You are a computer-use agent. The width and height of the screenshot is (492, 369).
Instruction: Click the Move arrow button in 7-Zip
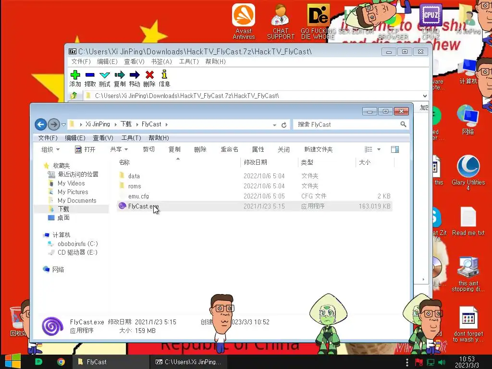[x=135, y=78]
